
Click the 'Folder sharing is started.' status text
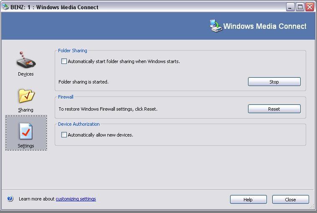coord(84,82)
